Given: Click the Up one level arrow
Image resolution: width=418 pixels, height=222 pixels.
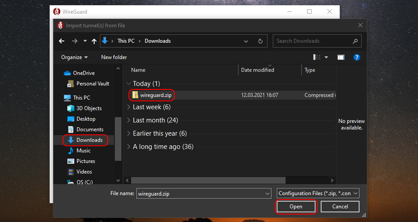Looking at the screenshot, I should pyautogui.click(x=94, y=41).
